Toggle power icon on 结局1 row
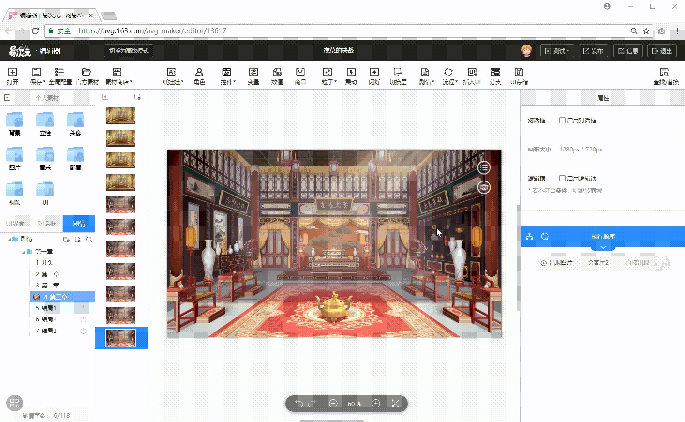Screen dimensions: 685x422 point(83,308)
